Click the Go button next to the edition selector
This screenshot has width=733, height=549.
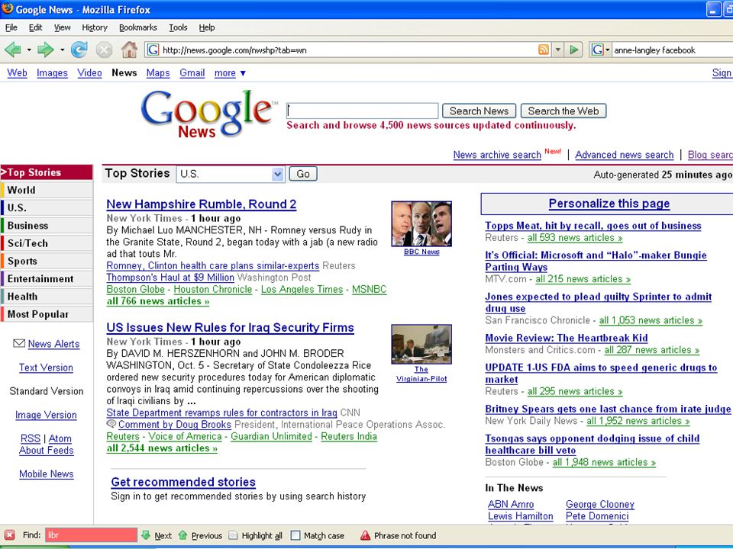303,174
